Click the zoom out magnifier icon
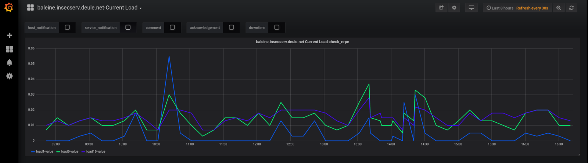 pyautogui.click(x=559, y=8)
